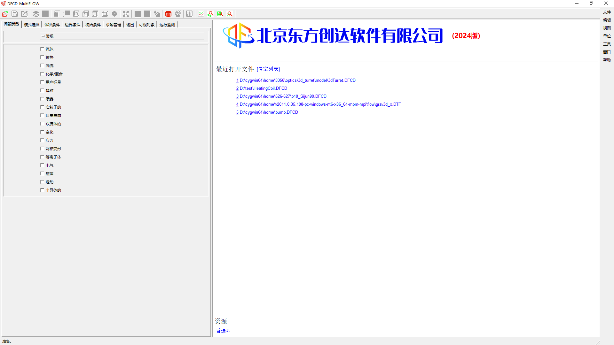Enable the 运动 checkbox
Viewport: 614px width, 345px height.
[42, 182]
